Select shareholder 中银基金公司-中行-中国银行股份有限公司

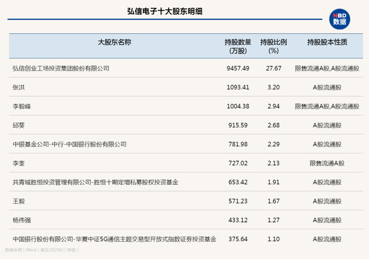(70, 144)
